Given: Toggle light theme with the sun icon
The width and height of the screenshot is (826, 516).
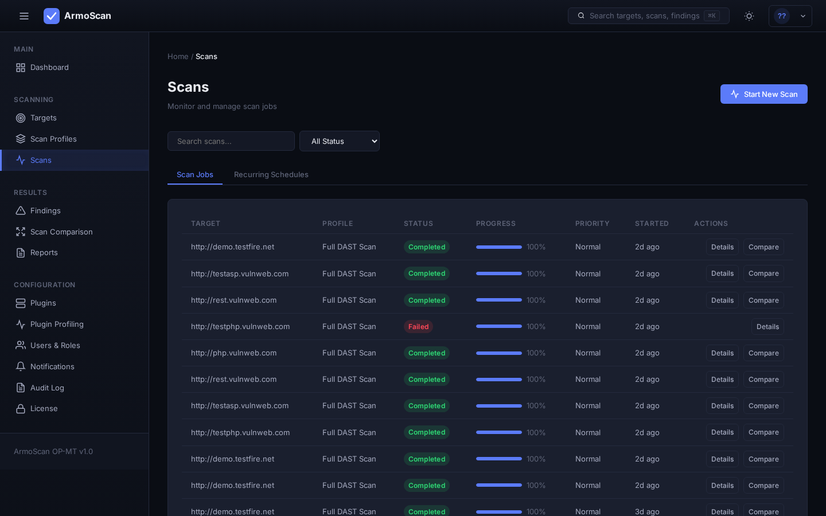Looking at the screenshot, I should point(749,16).
